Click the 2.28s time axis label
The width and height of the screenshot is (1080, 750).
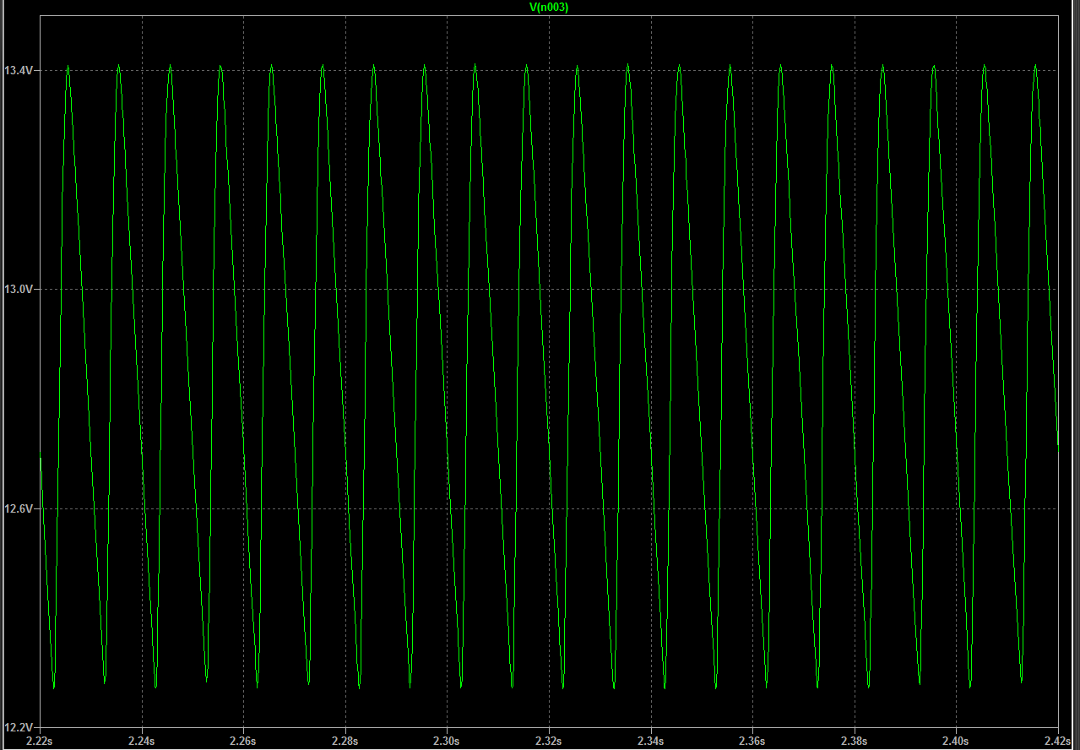pyautogui.click(x=345, y=741)
